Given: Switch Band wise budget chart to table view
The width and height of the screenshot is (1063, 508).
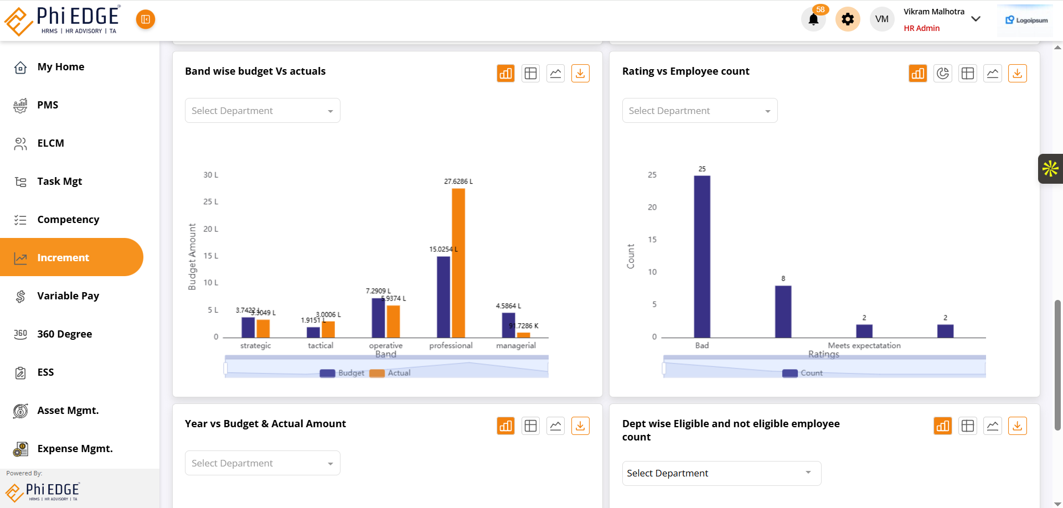Looking at the screenshot, I should click(x=530, y=73).
